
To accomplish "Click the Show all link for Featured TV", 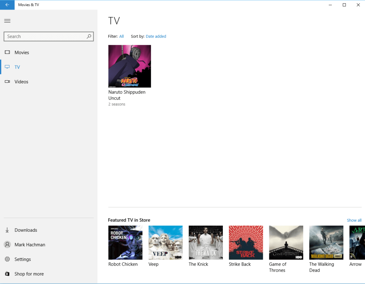I will [354, 220].
